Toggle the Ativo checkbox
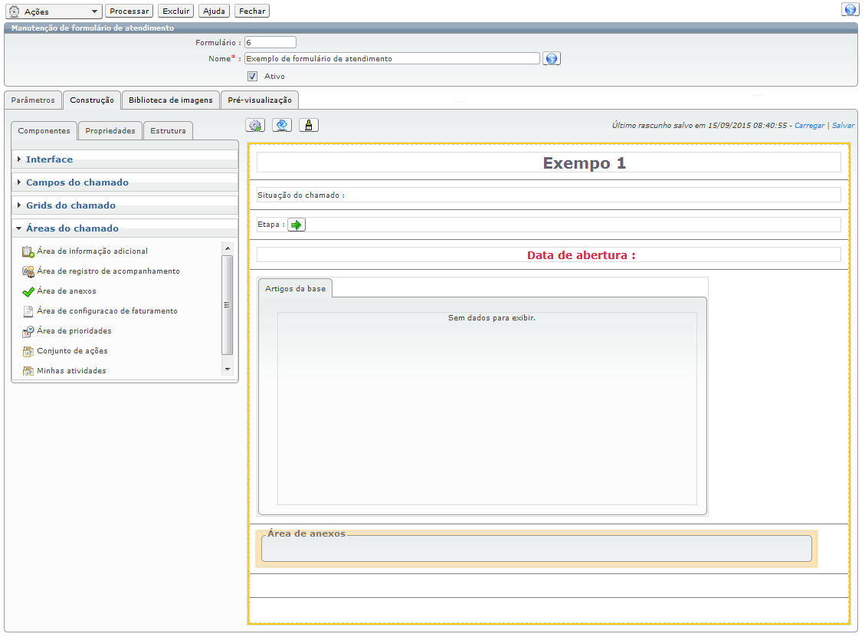Screen dimensions: 865x637 (253, 76)
